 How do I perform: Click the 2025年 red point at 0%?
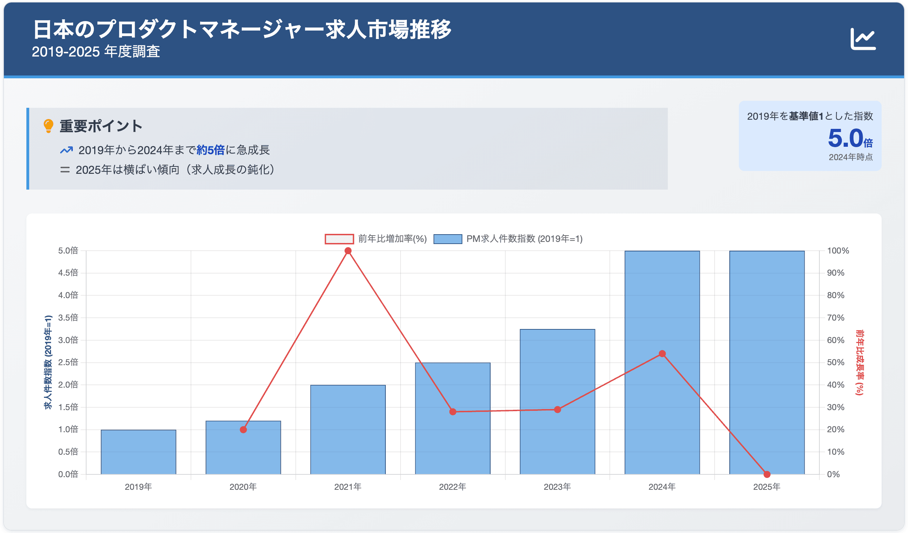coord(767,474)
